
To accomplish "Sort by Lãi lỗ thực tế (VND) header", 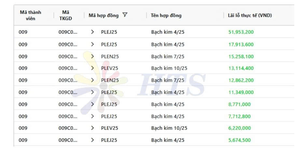I will (x=250, y=15).
